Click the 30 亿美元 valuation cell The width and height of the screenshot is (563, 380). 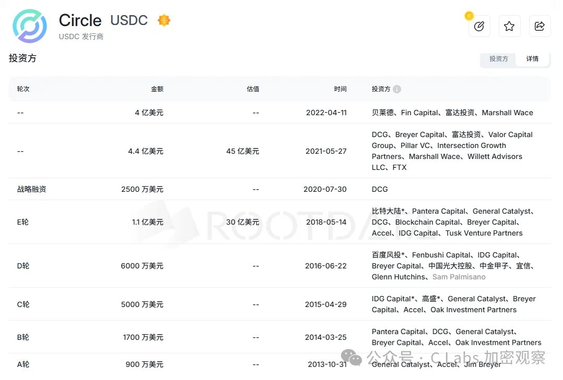click(x=243, y=222)
